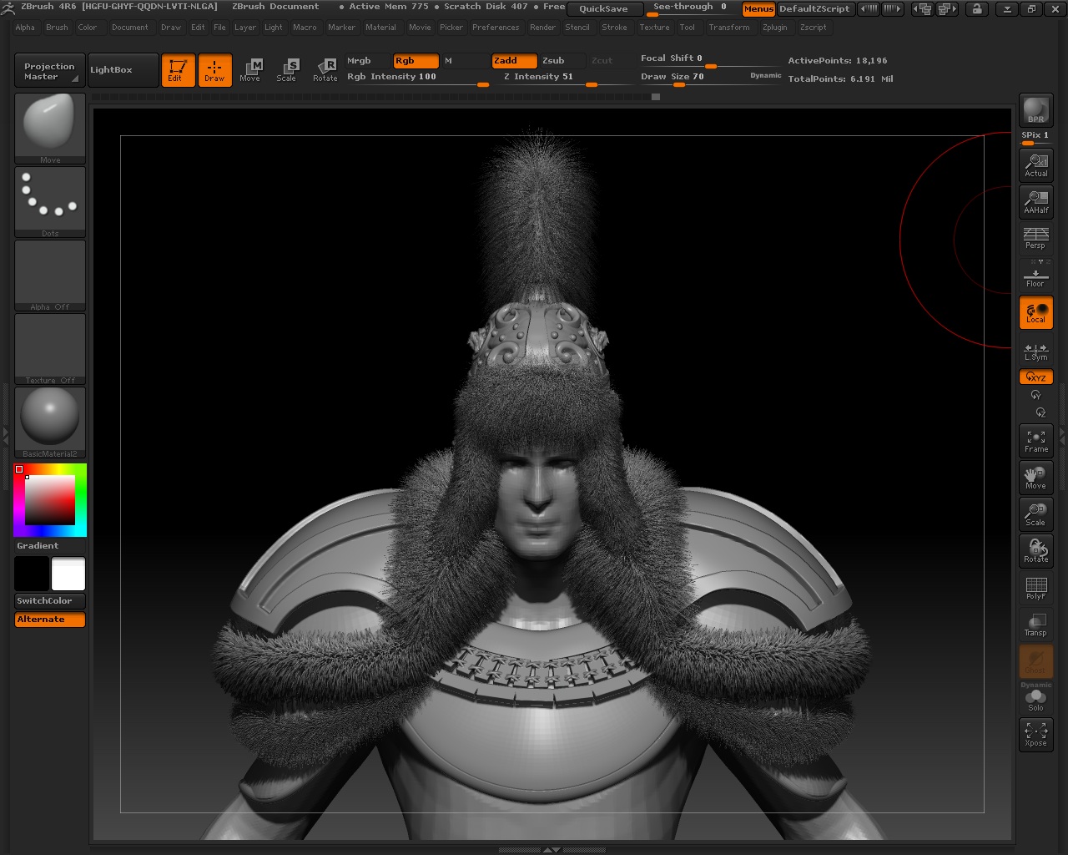This screenshot has height=855, width=1068.
Task: Expand the left tray divider arrow
Action: [x=5, y=435]
